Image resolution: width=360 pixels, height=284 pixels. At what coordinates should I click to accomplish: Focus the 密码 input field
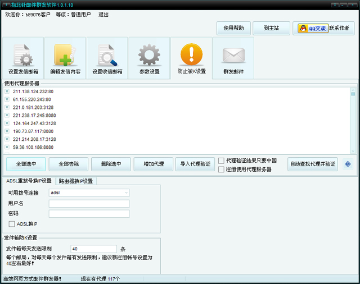[89, 214]
